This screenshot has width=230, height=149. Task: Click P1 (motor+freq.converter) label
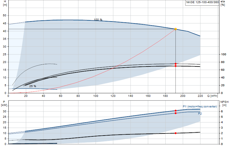pyautogui.click(x=200, y=107)
